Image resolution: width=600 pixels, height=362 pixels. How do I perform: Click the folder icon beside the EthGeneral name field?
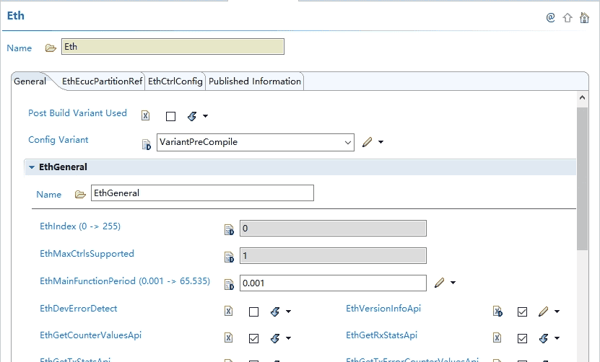click(80, 194)
